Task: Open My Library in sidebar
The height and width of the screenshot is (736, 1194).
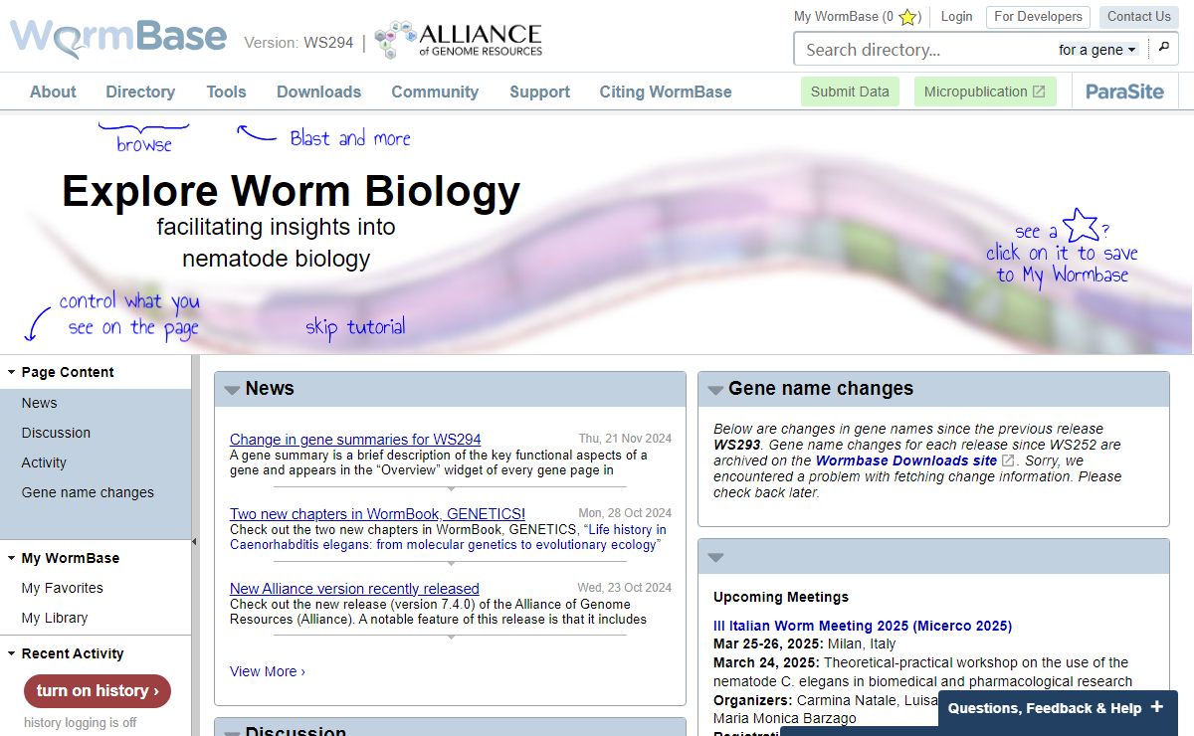Action: click(55, 618)
